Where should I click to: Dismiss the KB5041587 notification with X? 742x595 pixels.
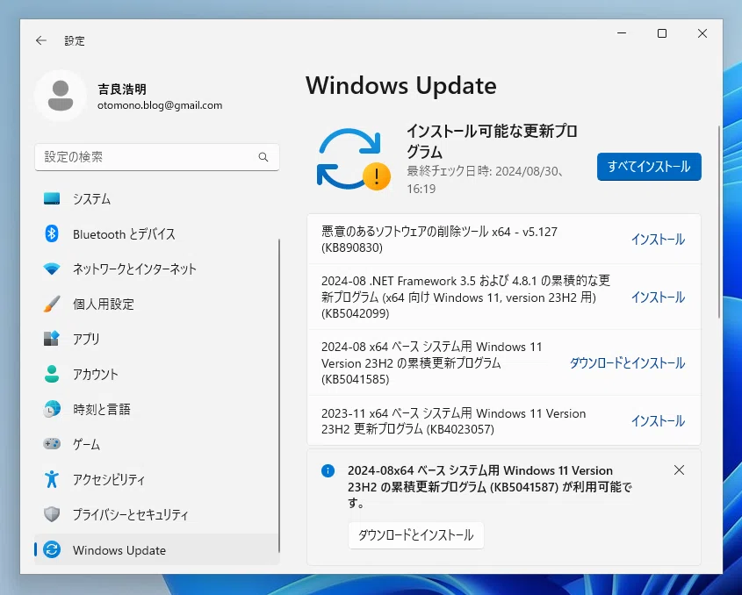[679, 470]
